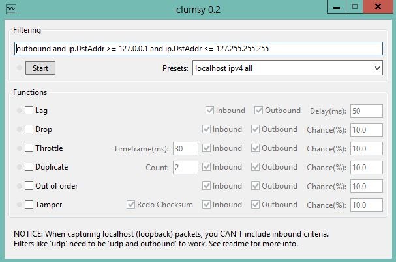Toggle Duplicate Inbound checkbox
Viewport: 396px width, 262px height.
206,167
